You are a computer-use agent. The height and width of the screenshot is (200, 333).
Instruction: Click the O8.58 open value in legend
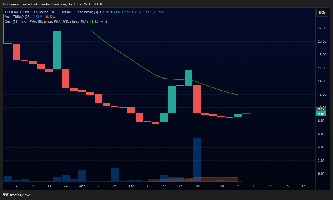click(x=105, y=12)
